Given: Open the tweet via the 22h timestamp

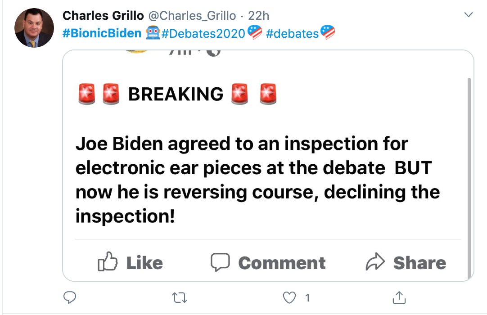Looking at the screenshot, I should point(259,15).
